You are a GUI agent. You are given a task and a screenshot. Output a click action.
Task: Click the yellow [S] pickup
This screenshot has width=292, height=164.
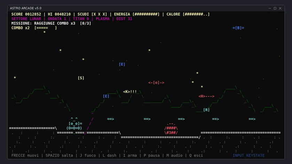tap(81, 78)
